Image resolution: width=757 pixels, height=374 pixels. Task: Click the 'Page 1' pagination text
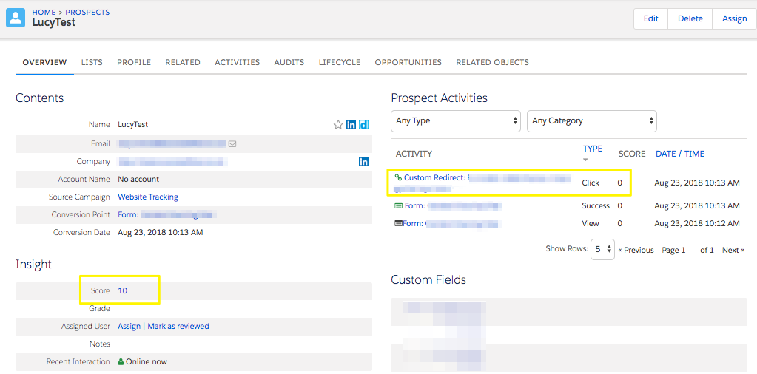(673, 250)
